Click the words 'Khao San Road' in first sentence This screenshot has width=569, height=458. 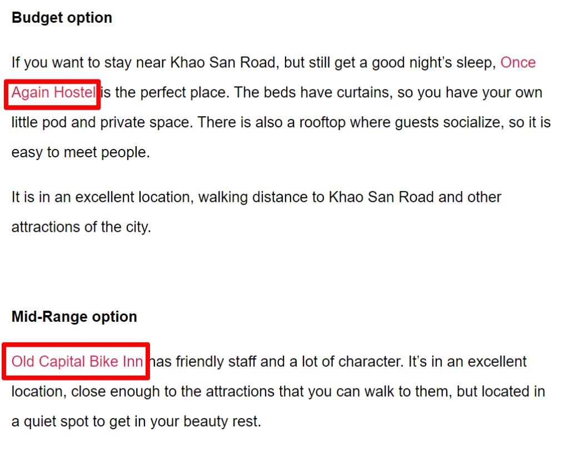(x=223, y=62)
